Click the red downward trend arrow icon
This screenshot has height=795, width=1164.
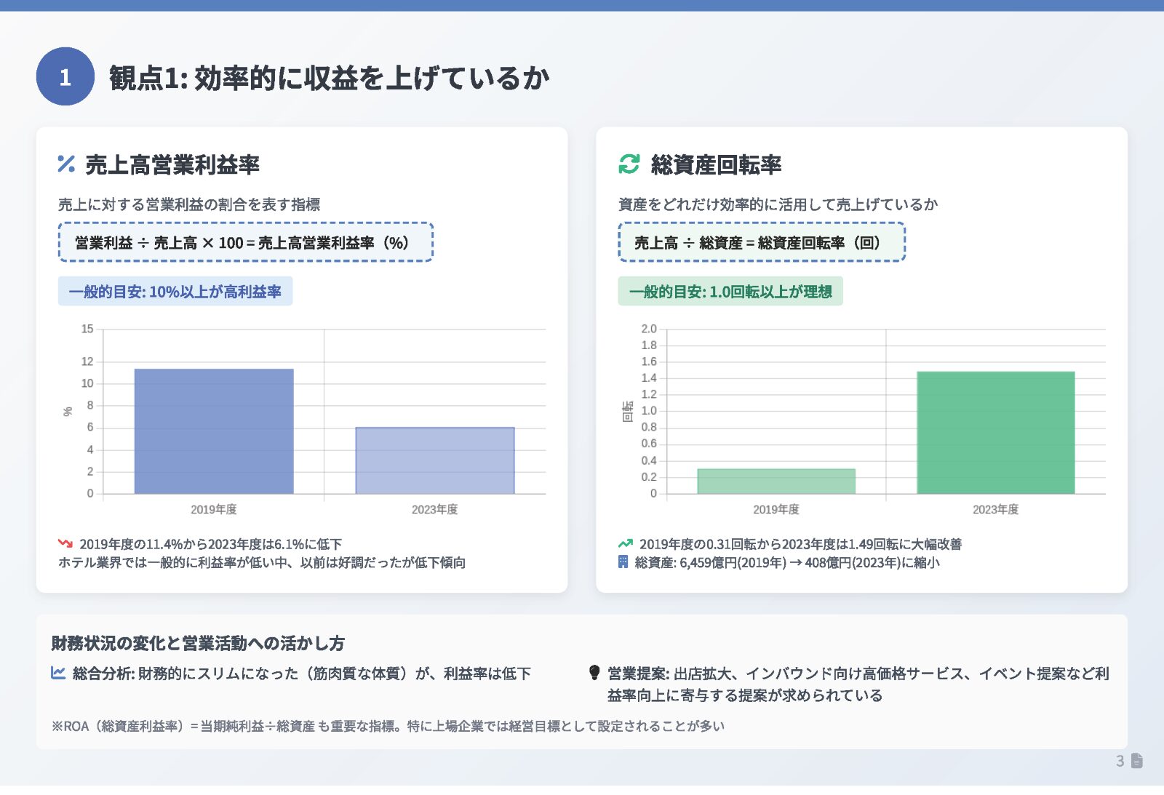65,543
